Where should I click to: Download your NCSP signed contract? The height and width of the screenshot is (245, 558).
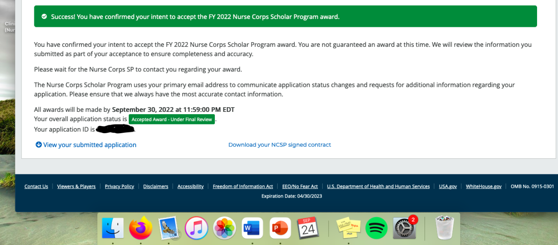(279, 145)
